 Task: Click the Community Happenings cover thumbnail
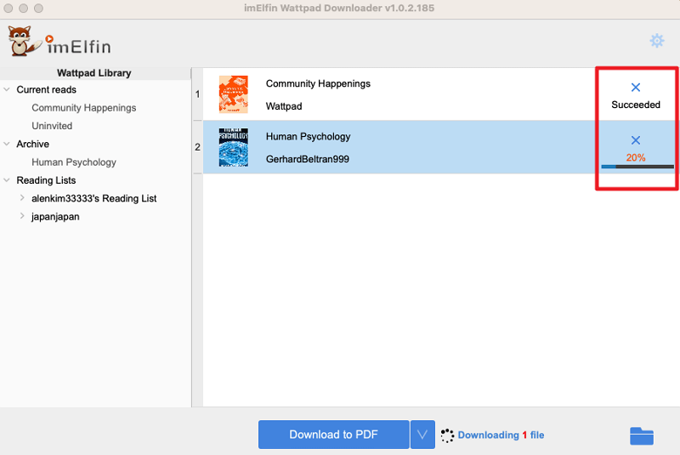click(233, 94)
